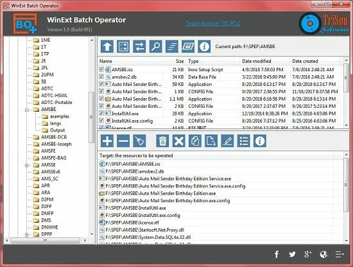The width and height of the screenshot is (353, 267).
Task: Open the magnifier search icon
Action: click(x=155, y=46)
